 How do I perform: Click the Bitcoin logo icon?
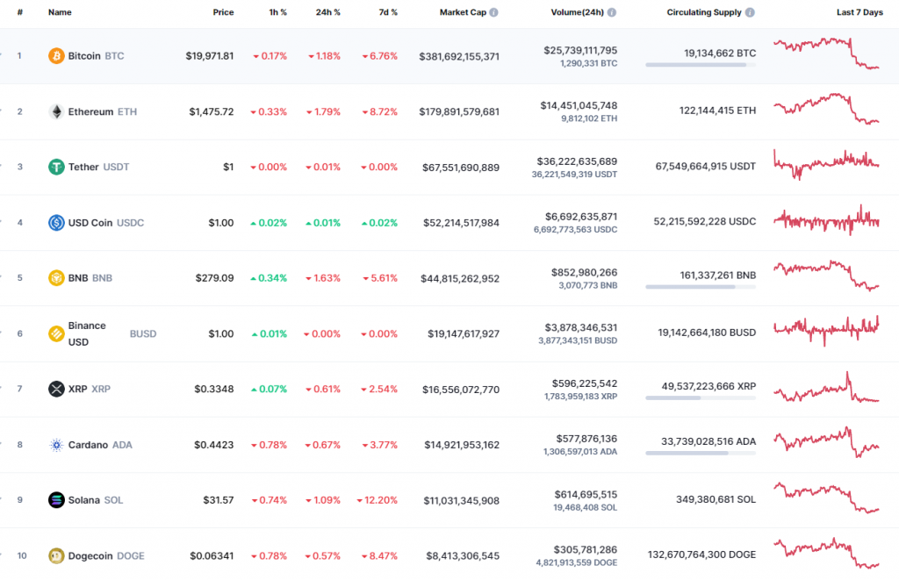click(x=56, y=55)
